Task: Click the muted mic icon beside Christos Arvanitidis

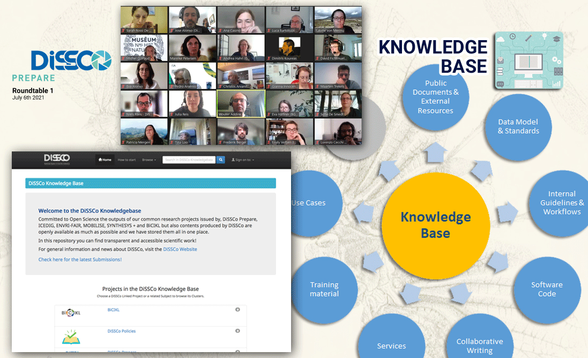Action: pyautogui.click(x=220, y=87)
